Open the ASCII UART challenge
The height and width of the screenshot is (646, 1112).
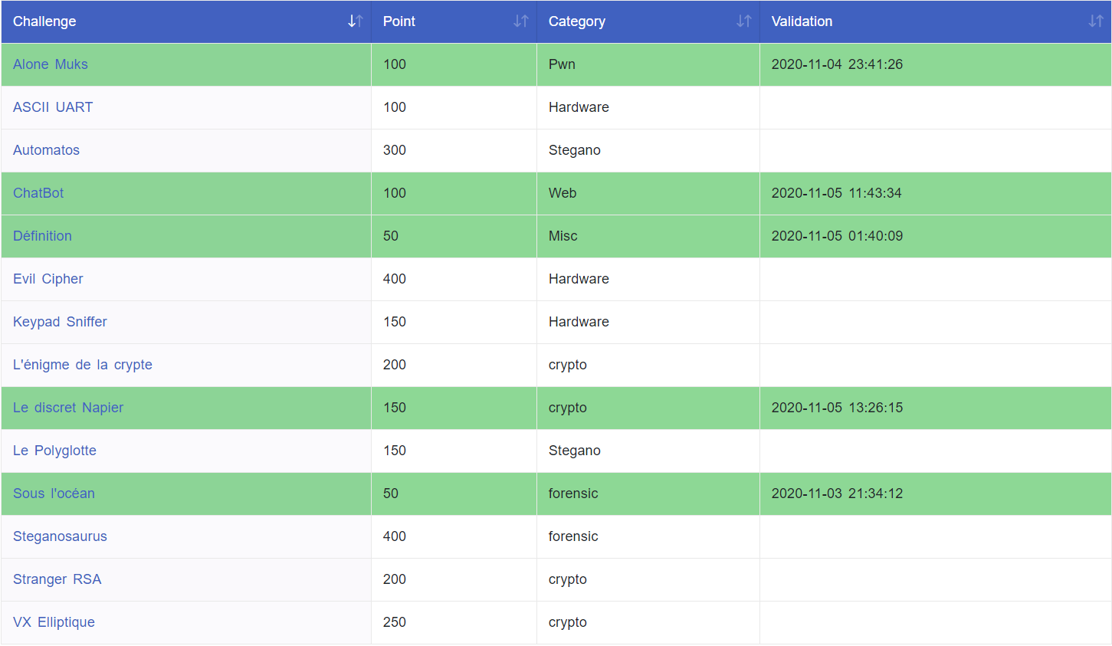(53, 107)
